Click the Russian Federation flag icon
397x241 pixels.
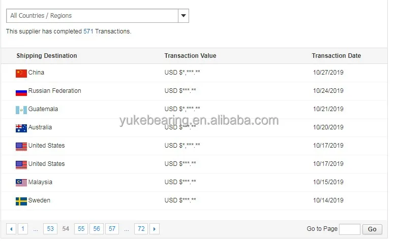[x=21, y=93]
